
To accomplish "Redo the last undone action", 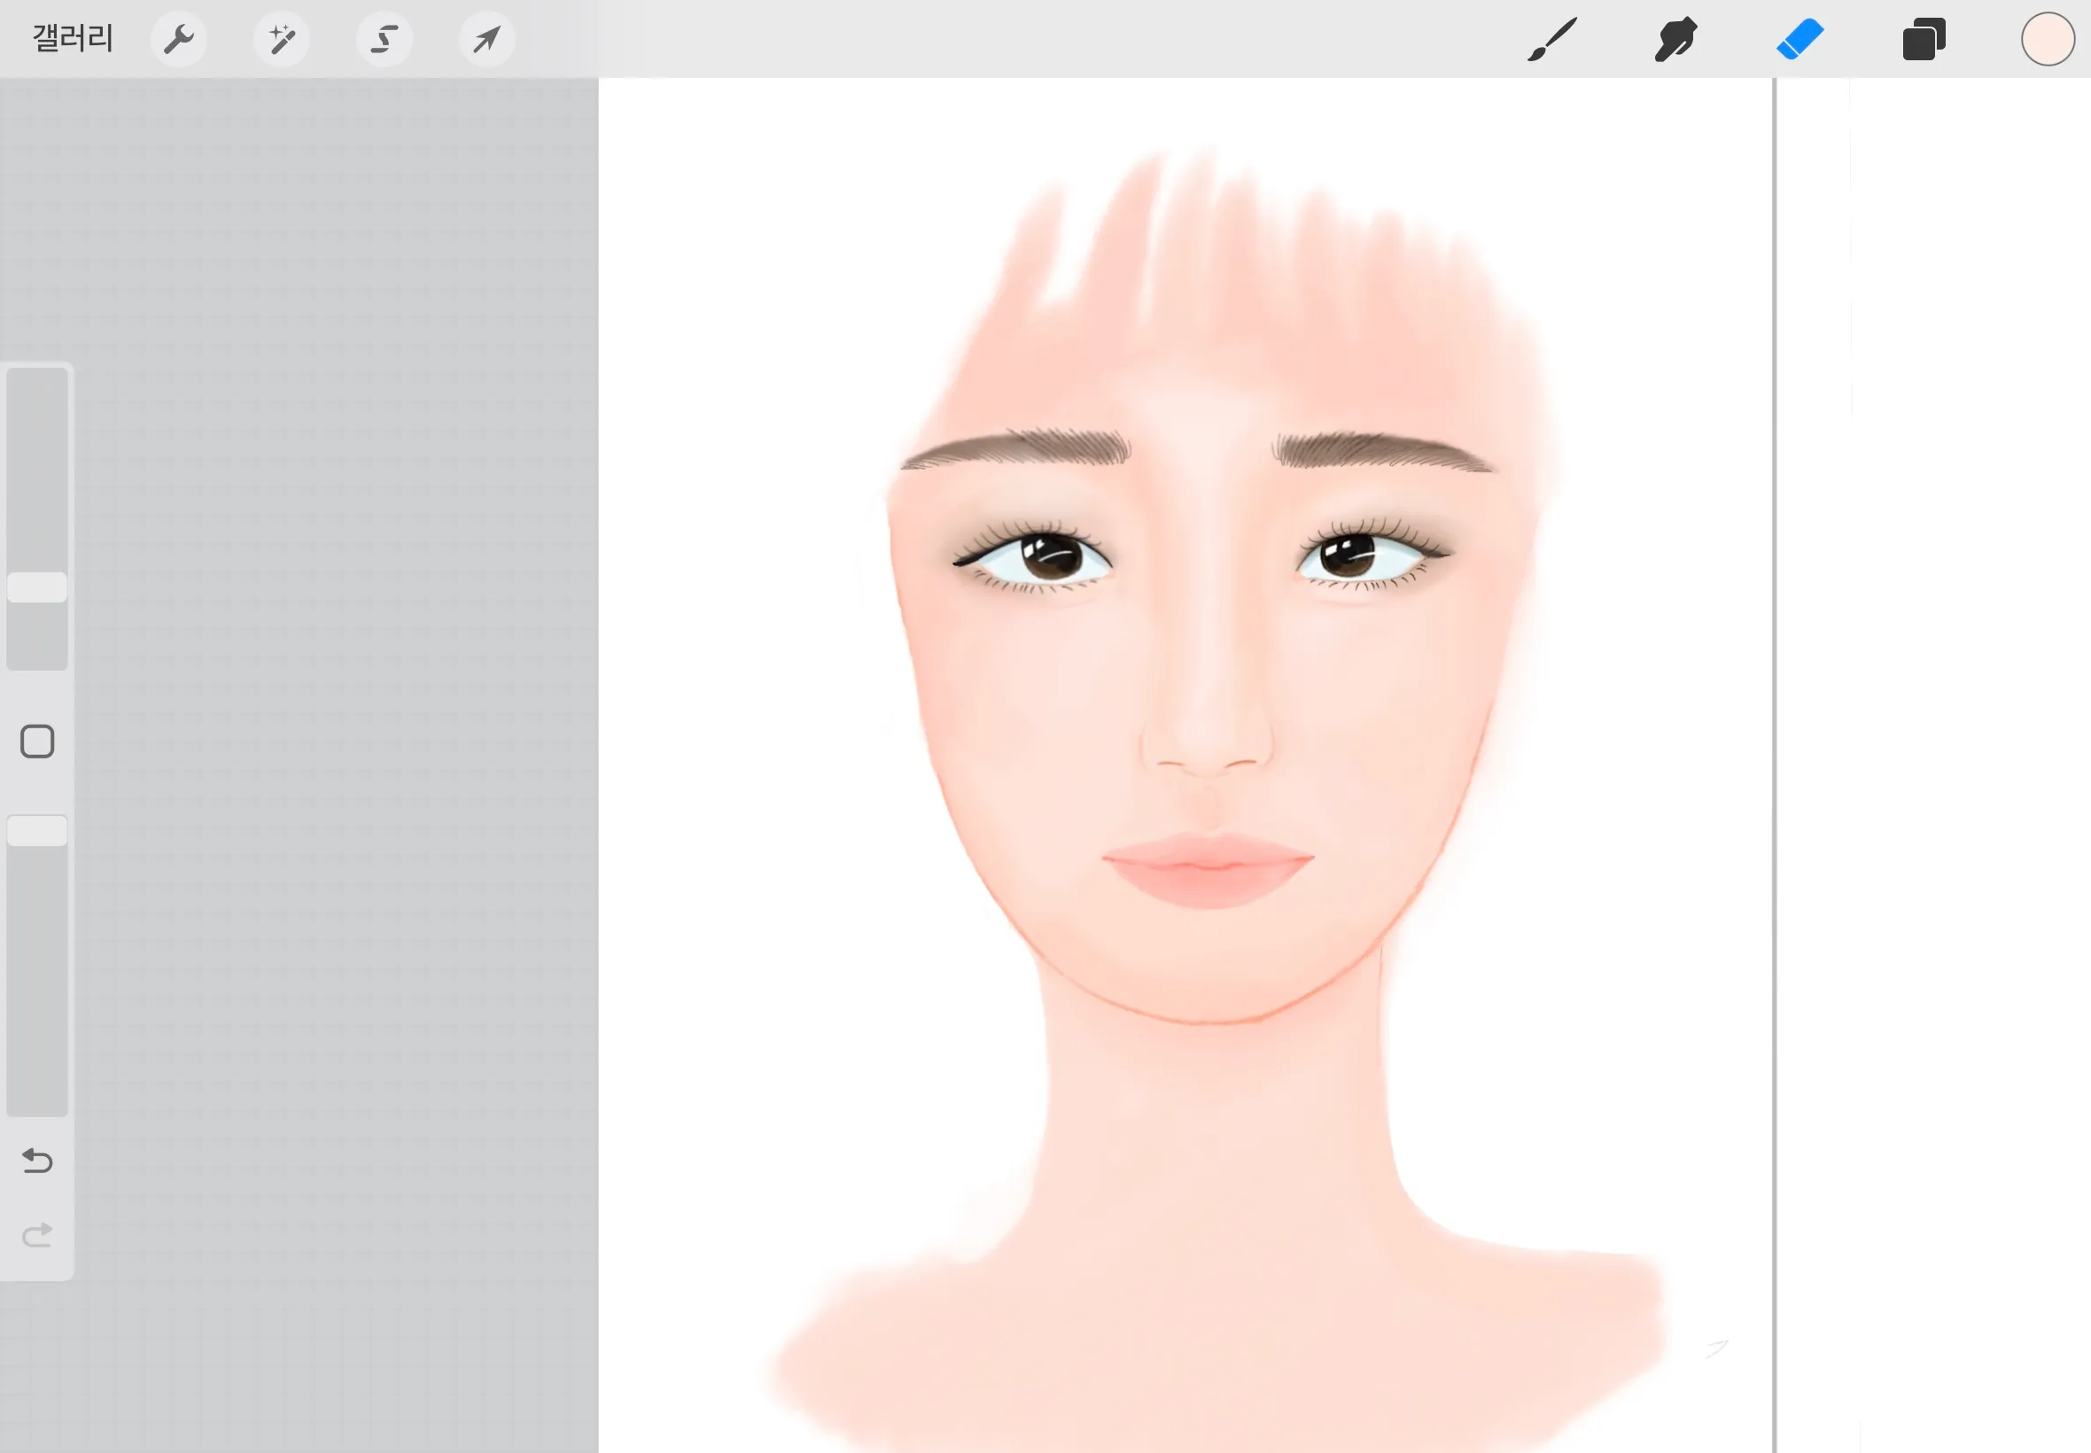I will click(37, 1235).
